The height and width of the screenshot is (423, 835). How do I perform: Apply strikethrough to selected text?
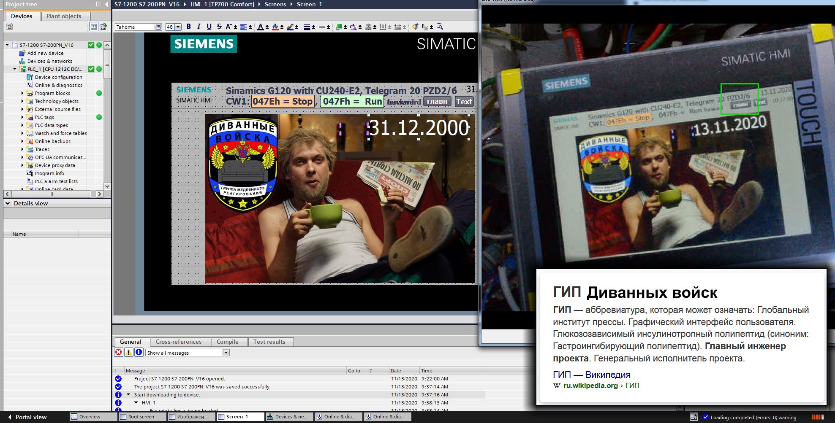click(219, 27)
